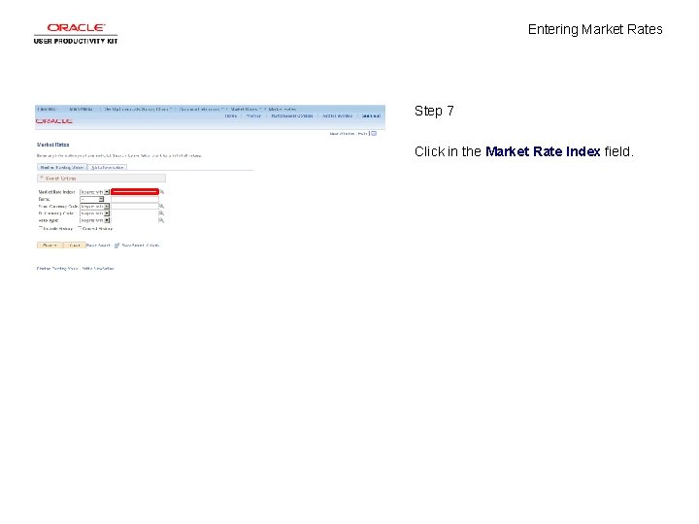
Task: Click in the From Currency Code field
Action: point(135,207)
